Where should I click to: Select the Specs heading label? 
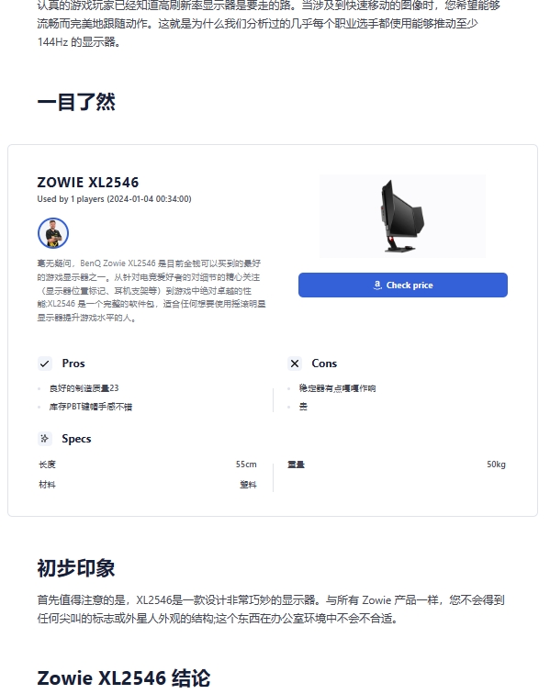click(76, 439)
